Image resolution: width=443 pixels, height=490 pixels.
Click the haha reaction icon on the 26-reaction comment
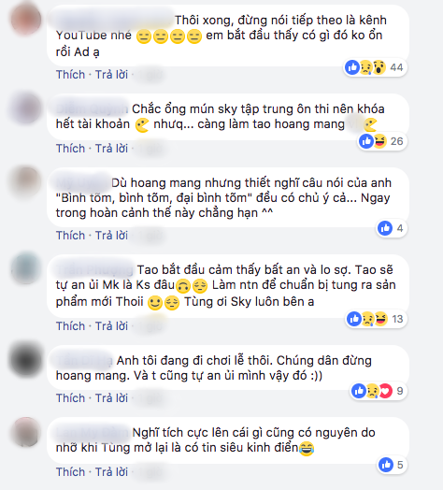coord(379,141)
